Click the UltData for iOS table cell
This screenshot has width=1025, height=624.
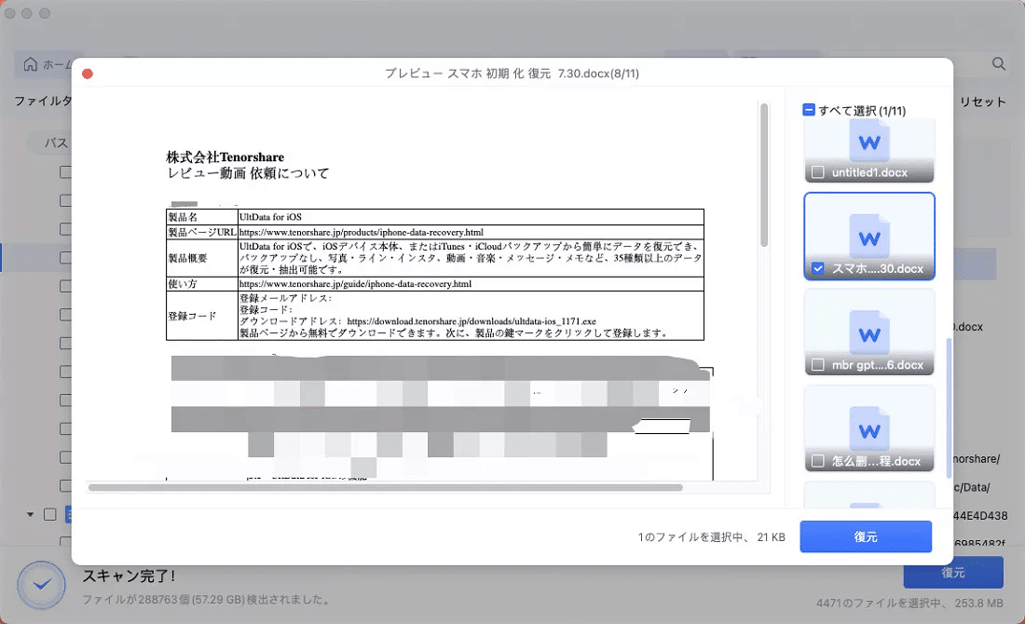click(x=471, y=217)
